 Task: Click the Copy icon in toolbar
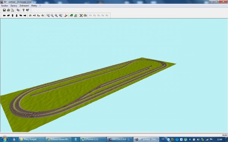[18, 10]
